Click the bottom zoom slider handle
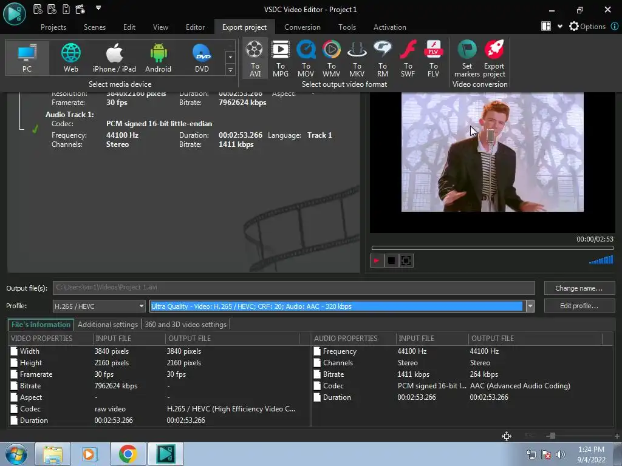 pyautogui.click(x=552, y=436)
